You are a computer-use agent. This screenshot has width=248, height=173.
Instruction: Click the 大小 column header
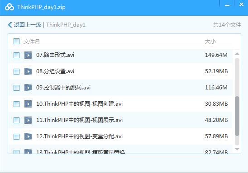(x=210, y=42)
